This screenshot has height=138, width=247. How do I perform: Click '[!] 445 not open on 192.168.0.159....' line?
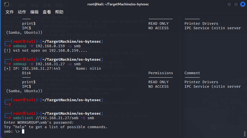coord(46,51)
